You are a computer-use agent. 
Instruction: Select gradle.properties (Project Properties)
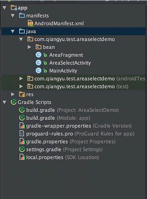(71, 141)
